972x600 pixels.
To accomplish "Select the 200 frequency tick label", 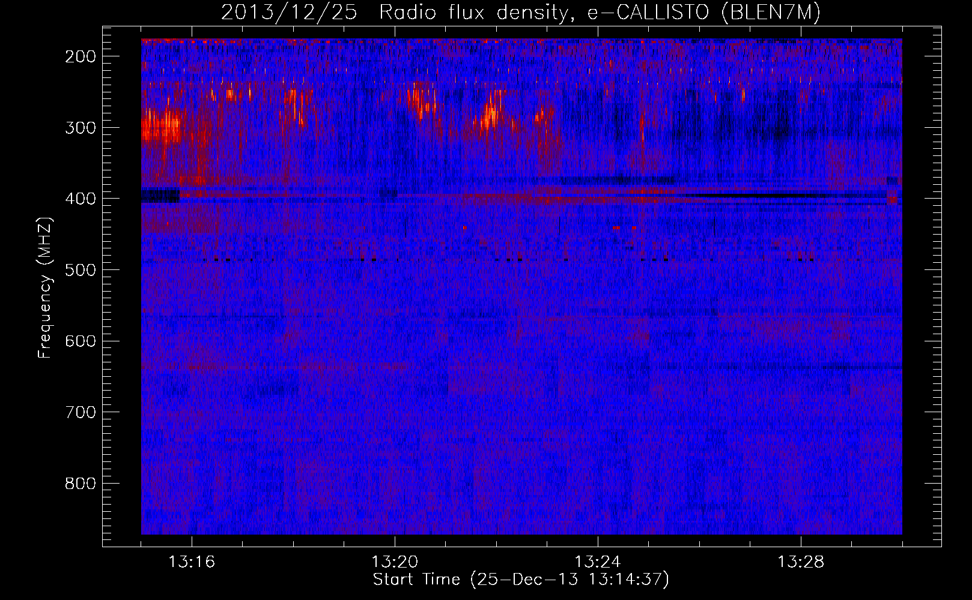I will coord(80,56).
